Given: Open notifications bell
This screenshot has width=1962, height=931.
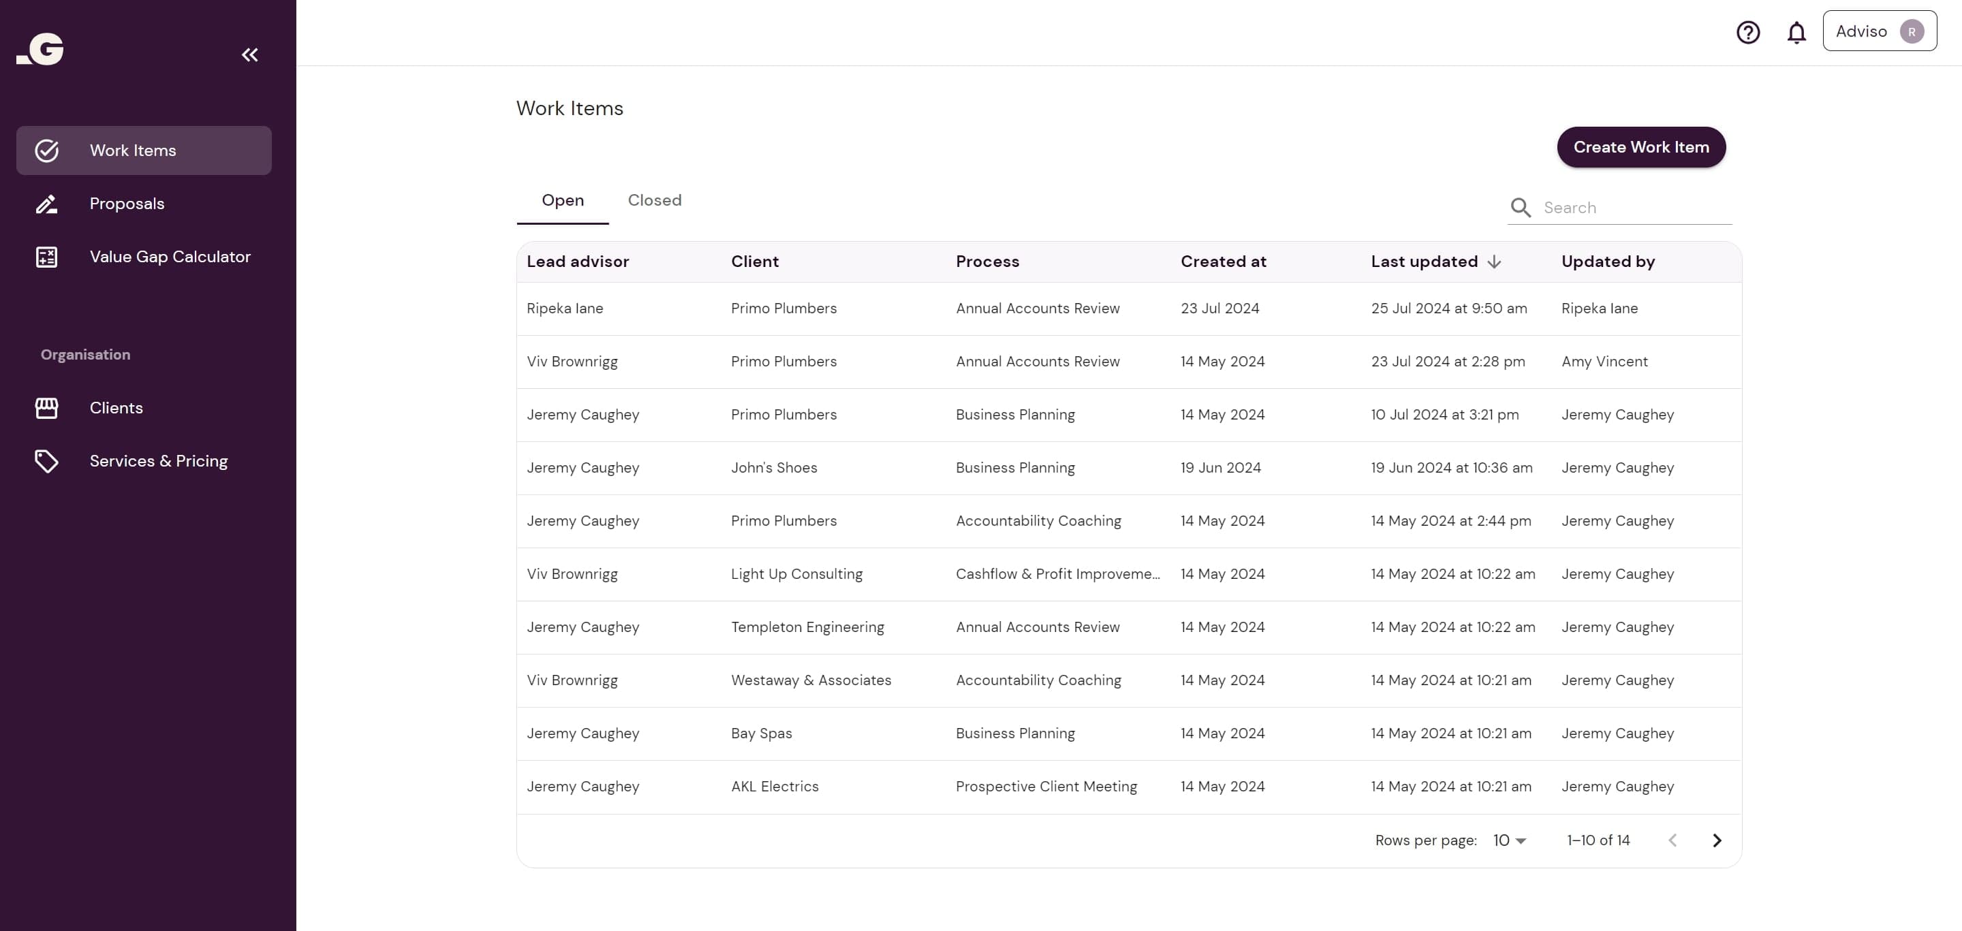Looking at the screenshot, I should (x=1796, y=32).
